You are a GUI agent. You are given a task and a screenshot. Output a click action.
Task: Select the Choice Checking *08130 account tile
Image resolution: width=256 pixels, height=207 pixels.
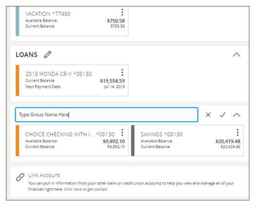coord(72,141)
